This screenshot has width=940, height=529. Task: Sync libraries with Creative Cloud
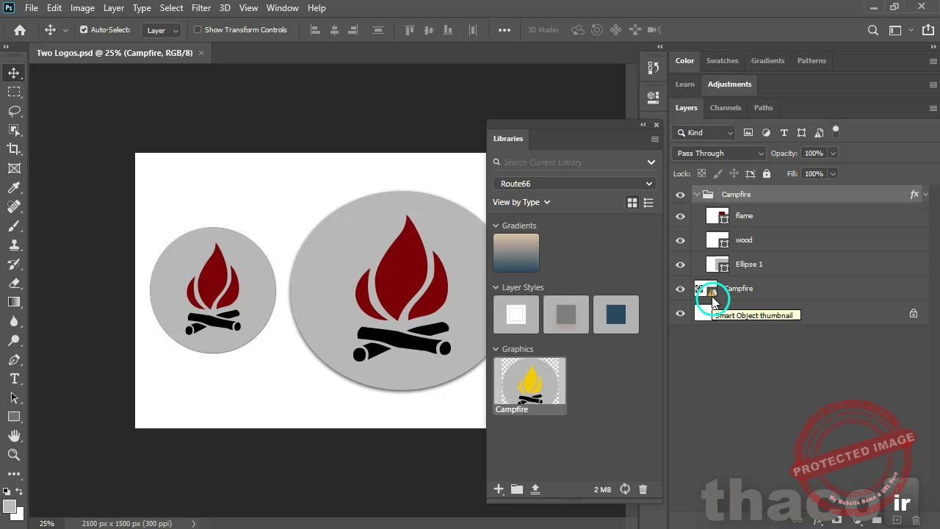(x=625, y=489)
